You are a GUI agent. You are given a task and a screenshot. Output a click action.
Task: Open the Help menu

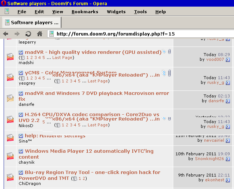[x=161, y=12]
